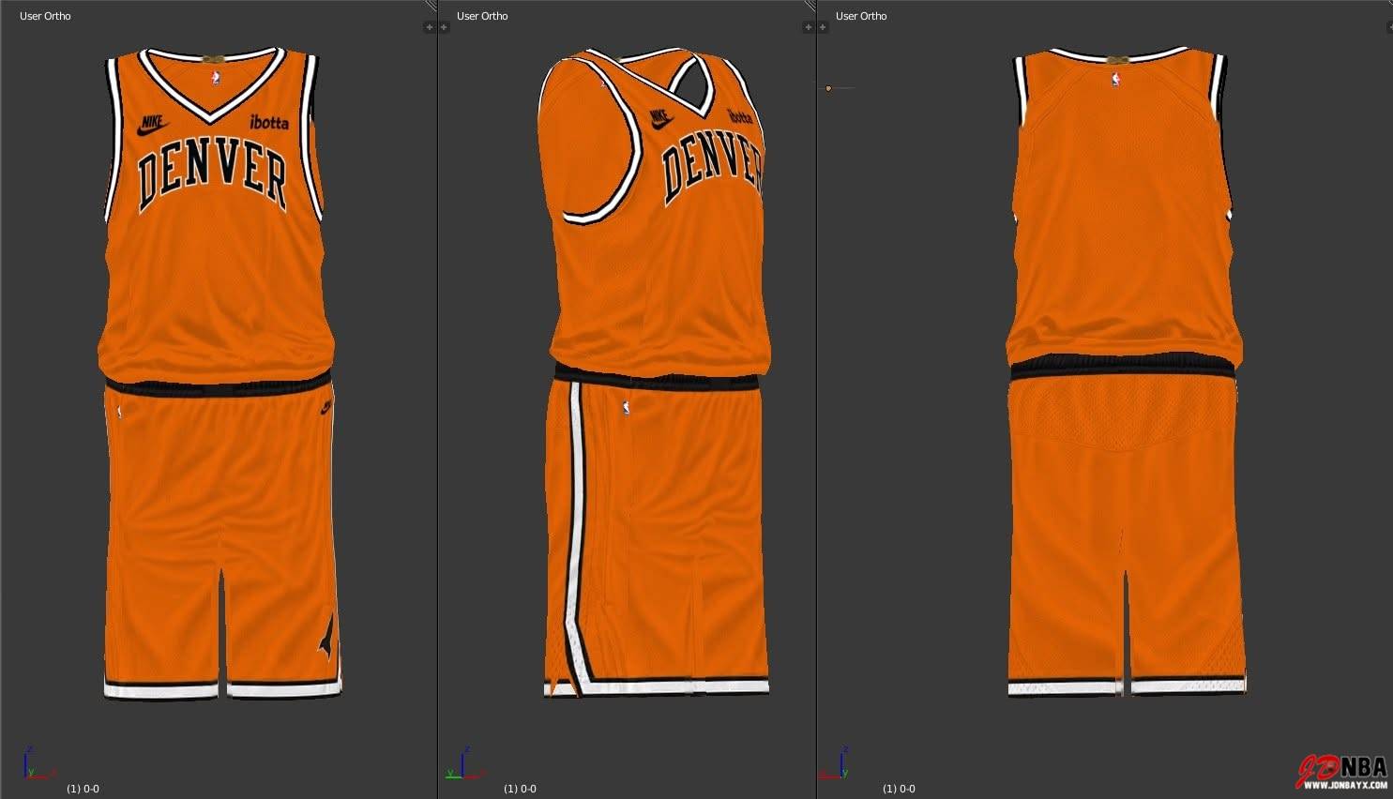Click the "User Ortho" label in the front-view viewport
This screenshot has width=1393, height=799.
click(x=45, y=16)
